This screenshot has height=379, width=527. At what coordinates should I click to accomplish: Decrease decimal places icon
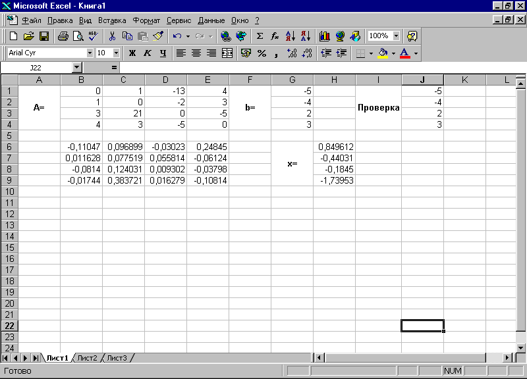pyautogui.click(x=307, y=53)
